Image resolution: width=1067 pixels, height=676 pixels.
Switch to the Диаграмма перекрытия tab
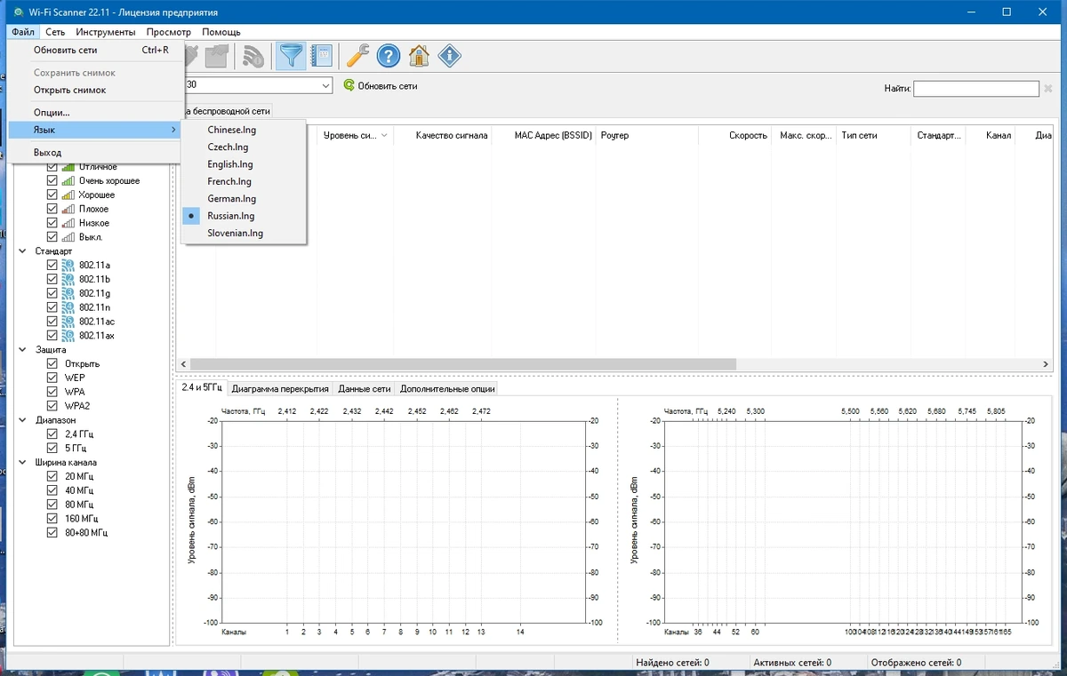coord(280,389)
